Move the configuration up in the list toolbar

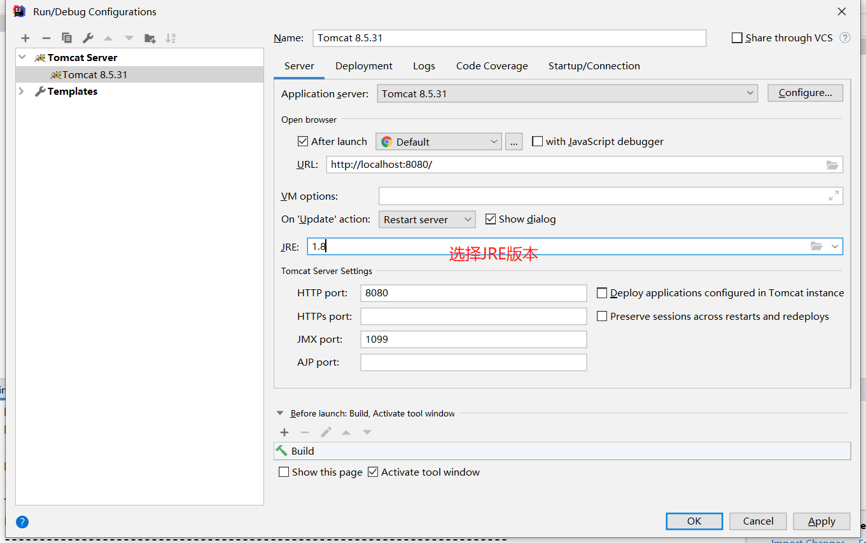click(108, 38)
